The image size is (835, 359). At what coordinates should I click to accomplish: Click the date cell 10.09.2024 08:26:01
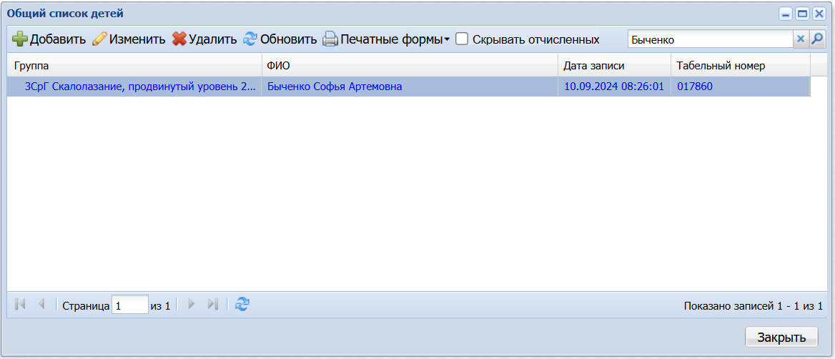[x=615, y=87]
